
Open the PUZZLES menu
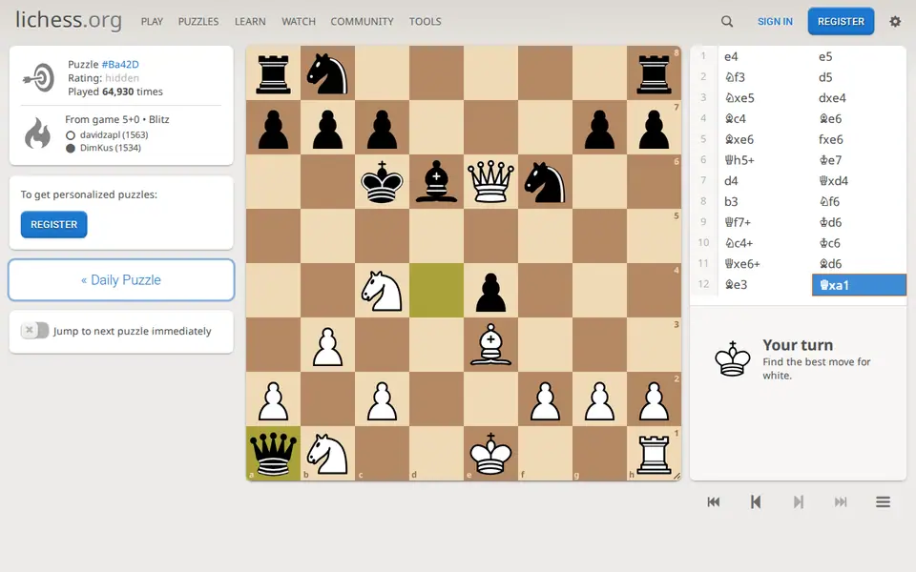(198, 22)
